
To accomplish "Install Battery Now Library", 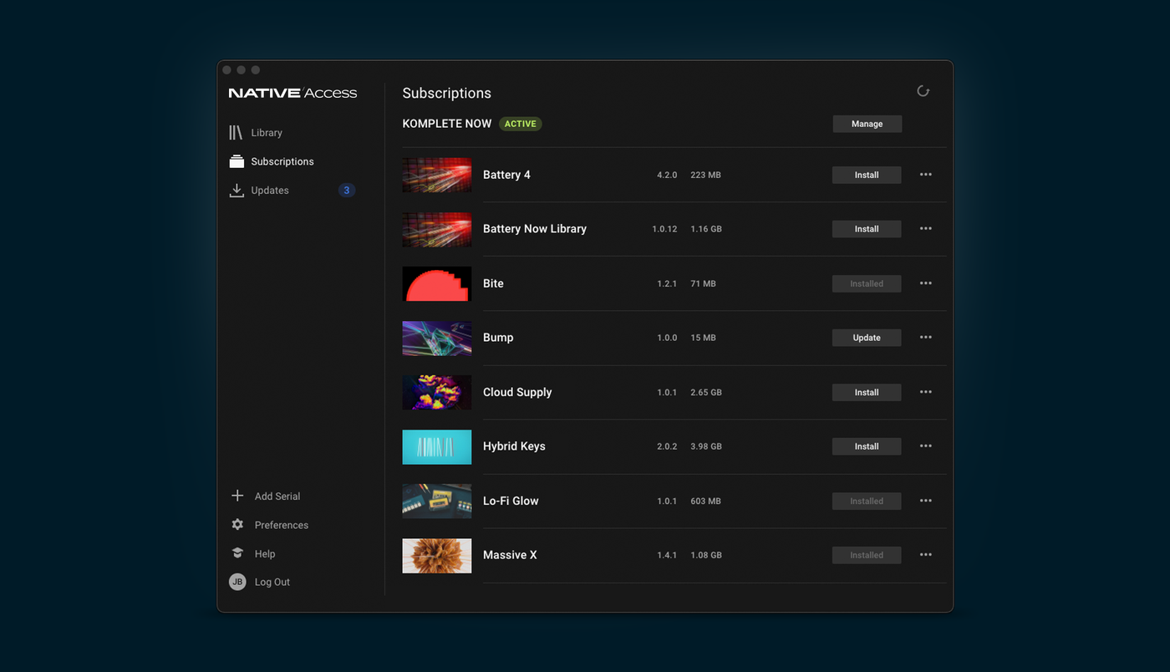I will [x=867, y=229].
